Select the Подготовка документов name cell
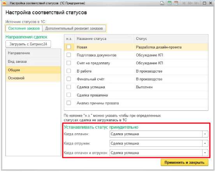 click(x=104, y=55)
